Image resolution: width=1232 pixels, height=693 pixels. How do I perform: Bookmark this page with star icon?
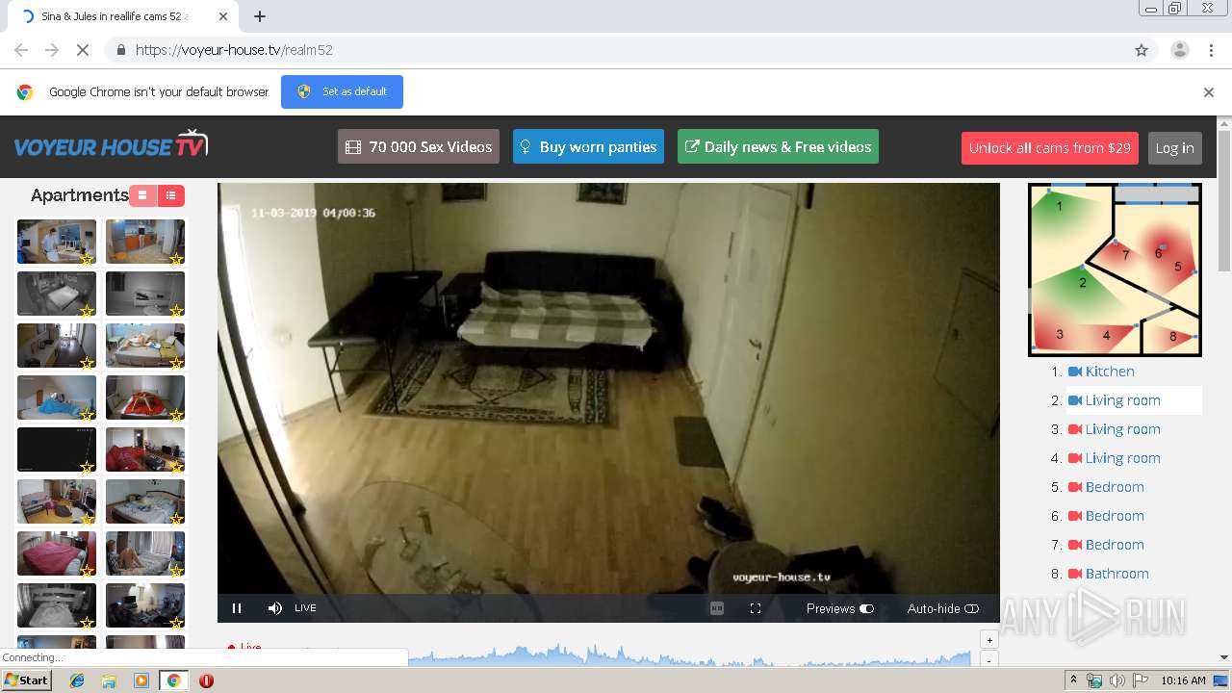[1142, 50]
